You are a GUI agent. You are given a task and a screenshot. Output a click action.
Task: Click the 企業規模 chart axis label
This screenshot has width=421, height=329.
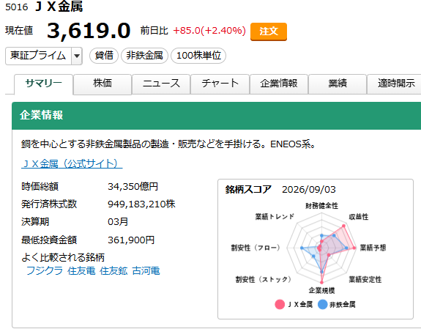click(321, 290)
